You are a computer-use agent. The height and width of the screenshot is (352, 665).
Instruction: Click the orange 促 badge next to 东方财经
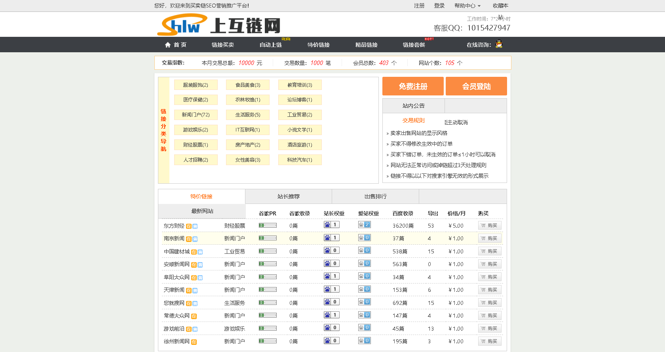point(189,226)
